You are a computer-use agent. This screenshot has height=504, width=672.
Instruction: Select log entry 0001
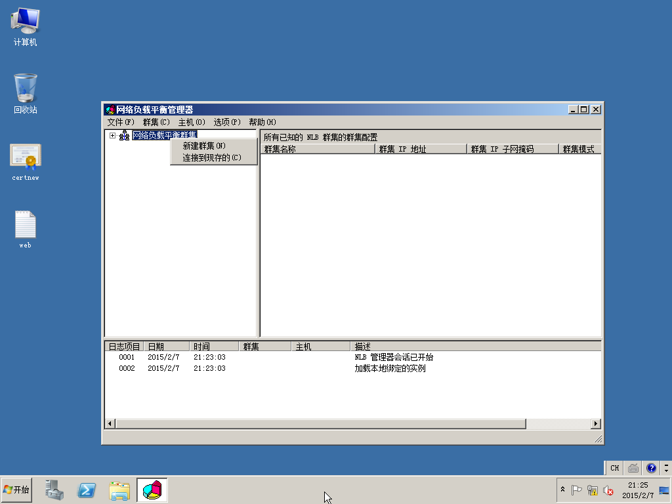352,357
